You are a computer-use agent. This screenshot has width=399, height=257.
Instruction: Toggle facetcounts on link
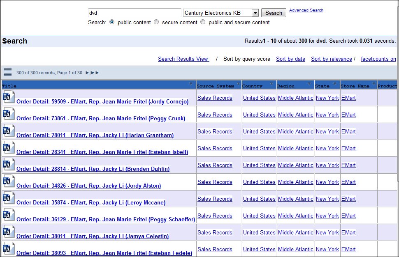(x=378, y=59)
